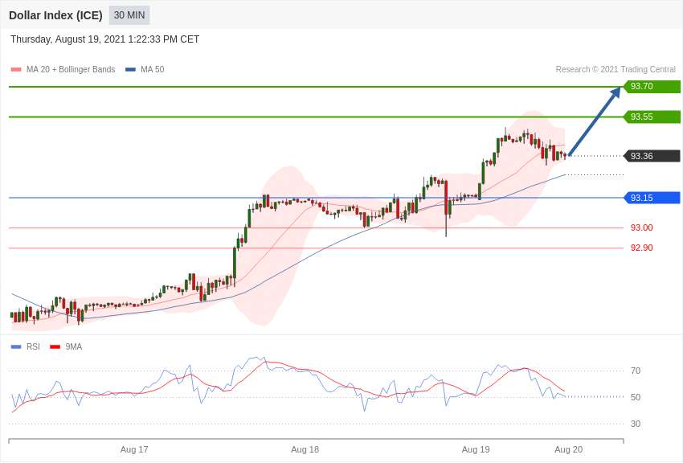Click the Aug 18 date axis label
This screenshot has height=463, width=683.
(x=305, y=449)
